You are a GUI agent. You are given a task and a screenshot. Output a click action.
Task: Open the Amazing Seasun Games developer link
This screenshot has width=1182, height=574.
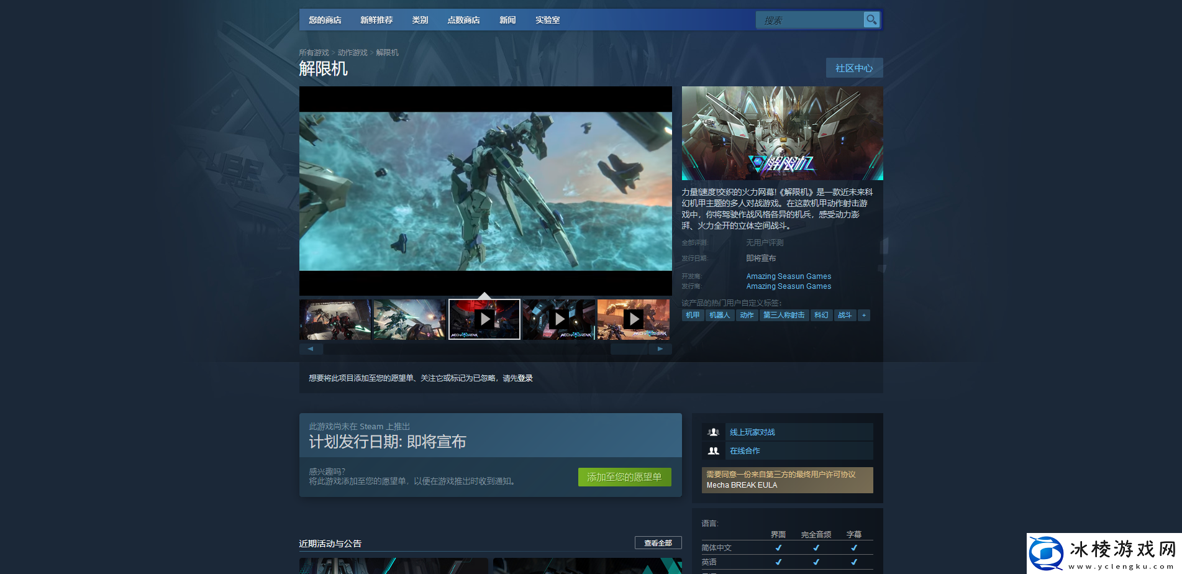(x=788, y=276)
